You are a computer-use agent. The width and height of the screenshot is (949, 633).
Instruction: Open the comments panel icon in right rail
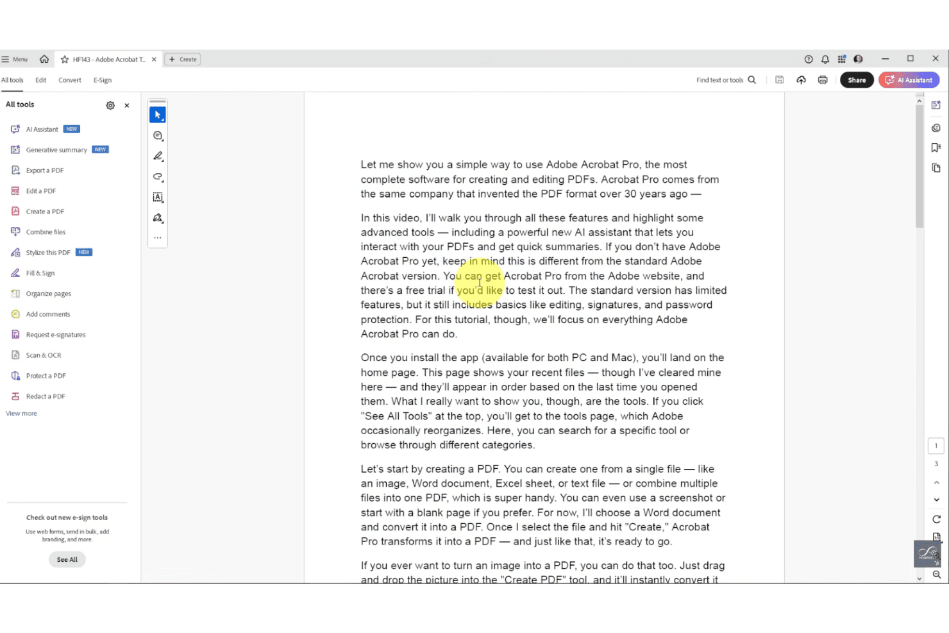coord(936,128)
